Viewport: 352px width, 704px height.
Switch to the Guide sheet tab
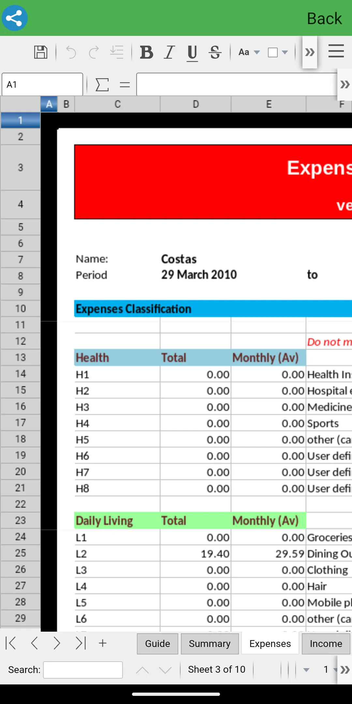pos(157,644)
